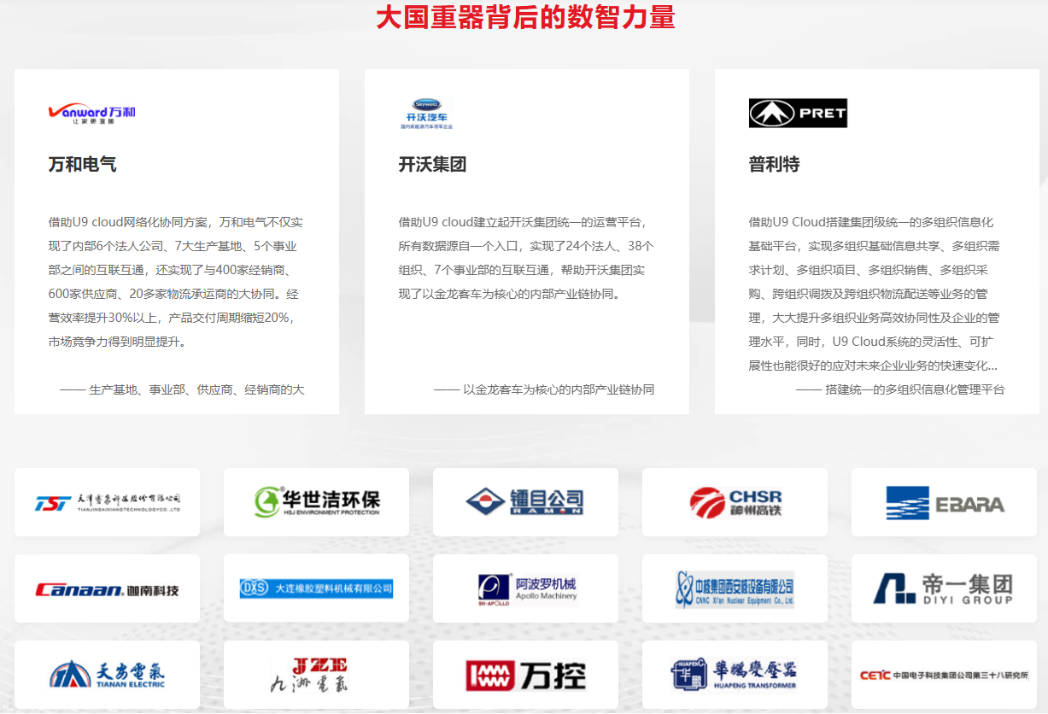Open the 华世洁环保 partner logo
This screenshot has height=714, width=1048.
tap(316, 502)
